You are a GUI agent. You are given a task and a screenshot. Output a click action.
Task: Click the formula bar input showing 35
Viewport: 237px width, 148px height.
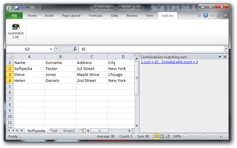(x=152, y=49)
